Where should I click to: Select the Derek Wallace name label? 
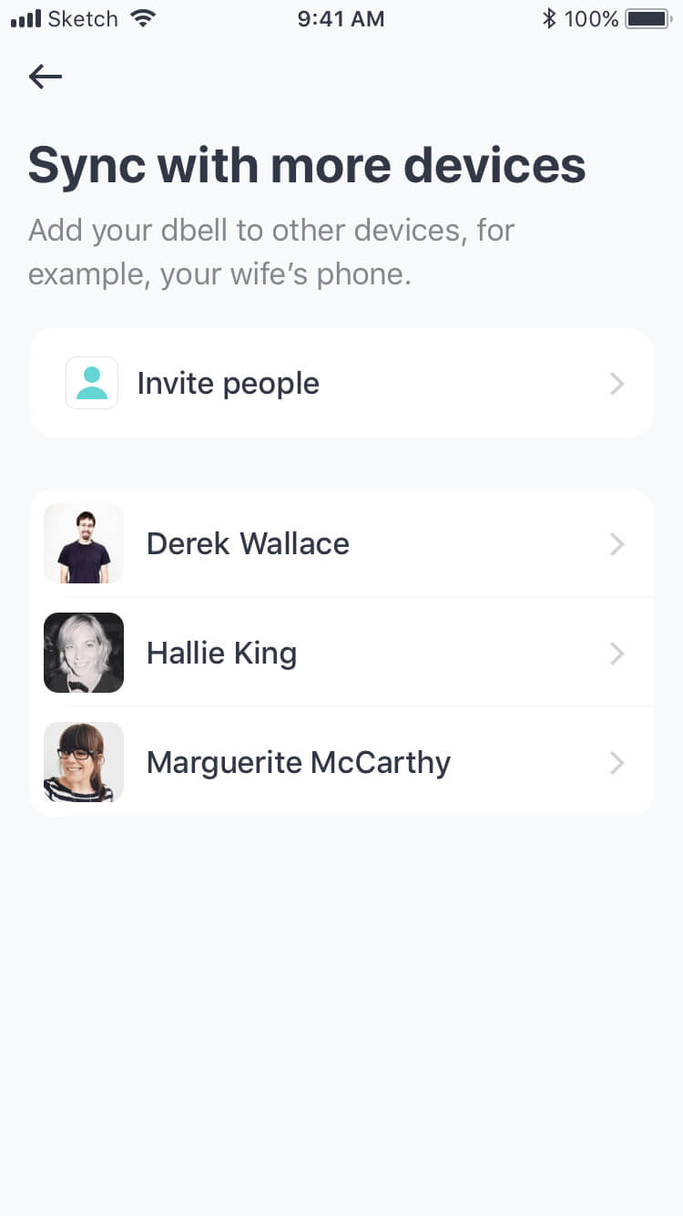pos(248,544)
